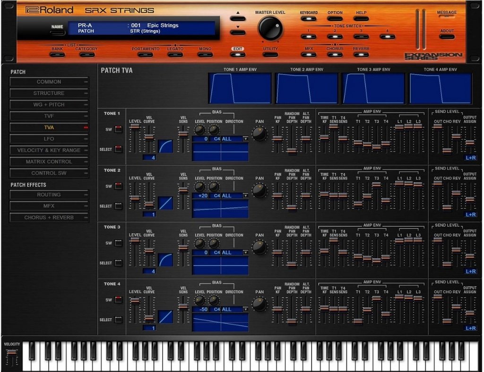Toggle Tone 1 Select switch
This screenshot has width=484, height=372.
click(x=119, y=149)
